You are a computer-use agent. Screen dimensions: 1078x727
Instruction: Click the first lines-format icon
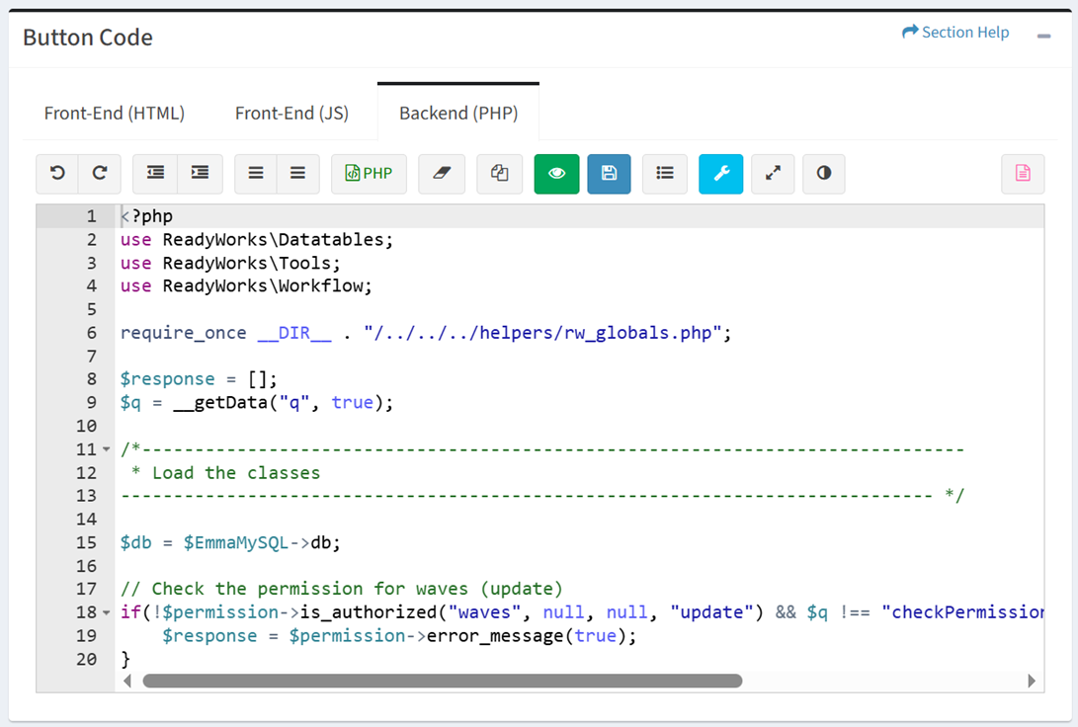pos(256,173)
